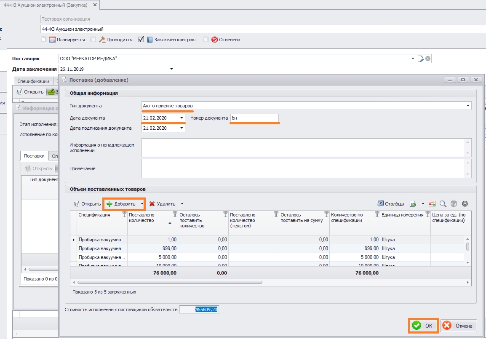Screen dimensions: 486x339
Task: Click the horizontal scrollbar of goods table
Action: (170, 282)
